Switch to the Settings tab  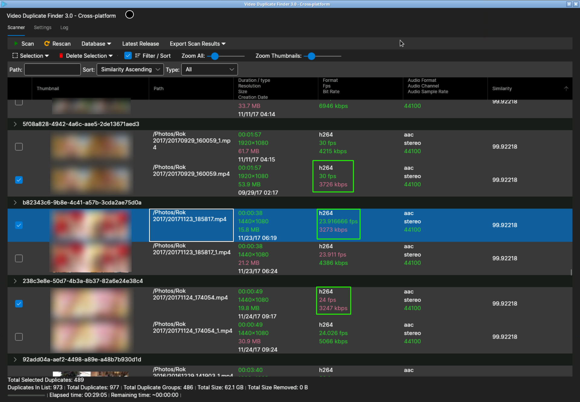42,27
